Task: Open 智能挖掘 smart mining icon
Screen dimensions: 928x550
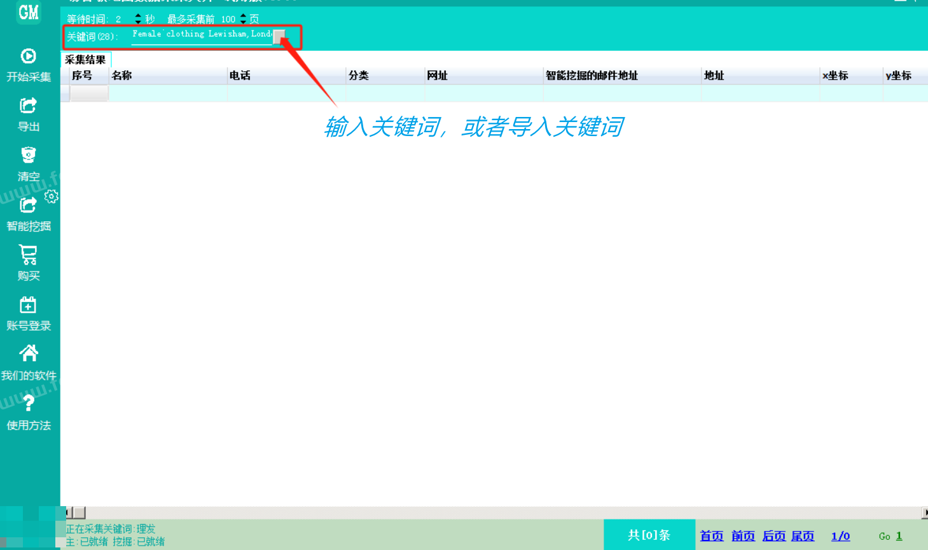Action: 28,205
